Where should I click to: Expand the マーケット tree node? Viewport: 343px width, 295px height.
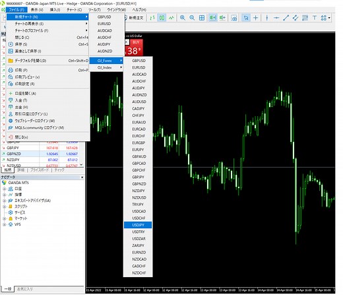click(4, 218)
